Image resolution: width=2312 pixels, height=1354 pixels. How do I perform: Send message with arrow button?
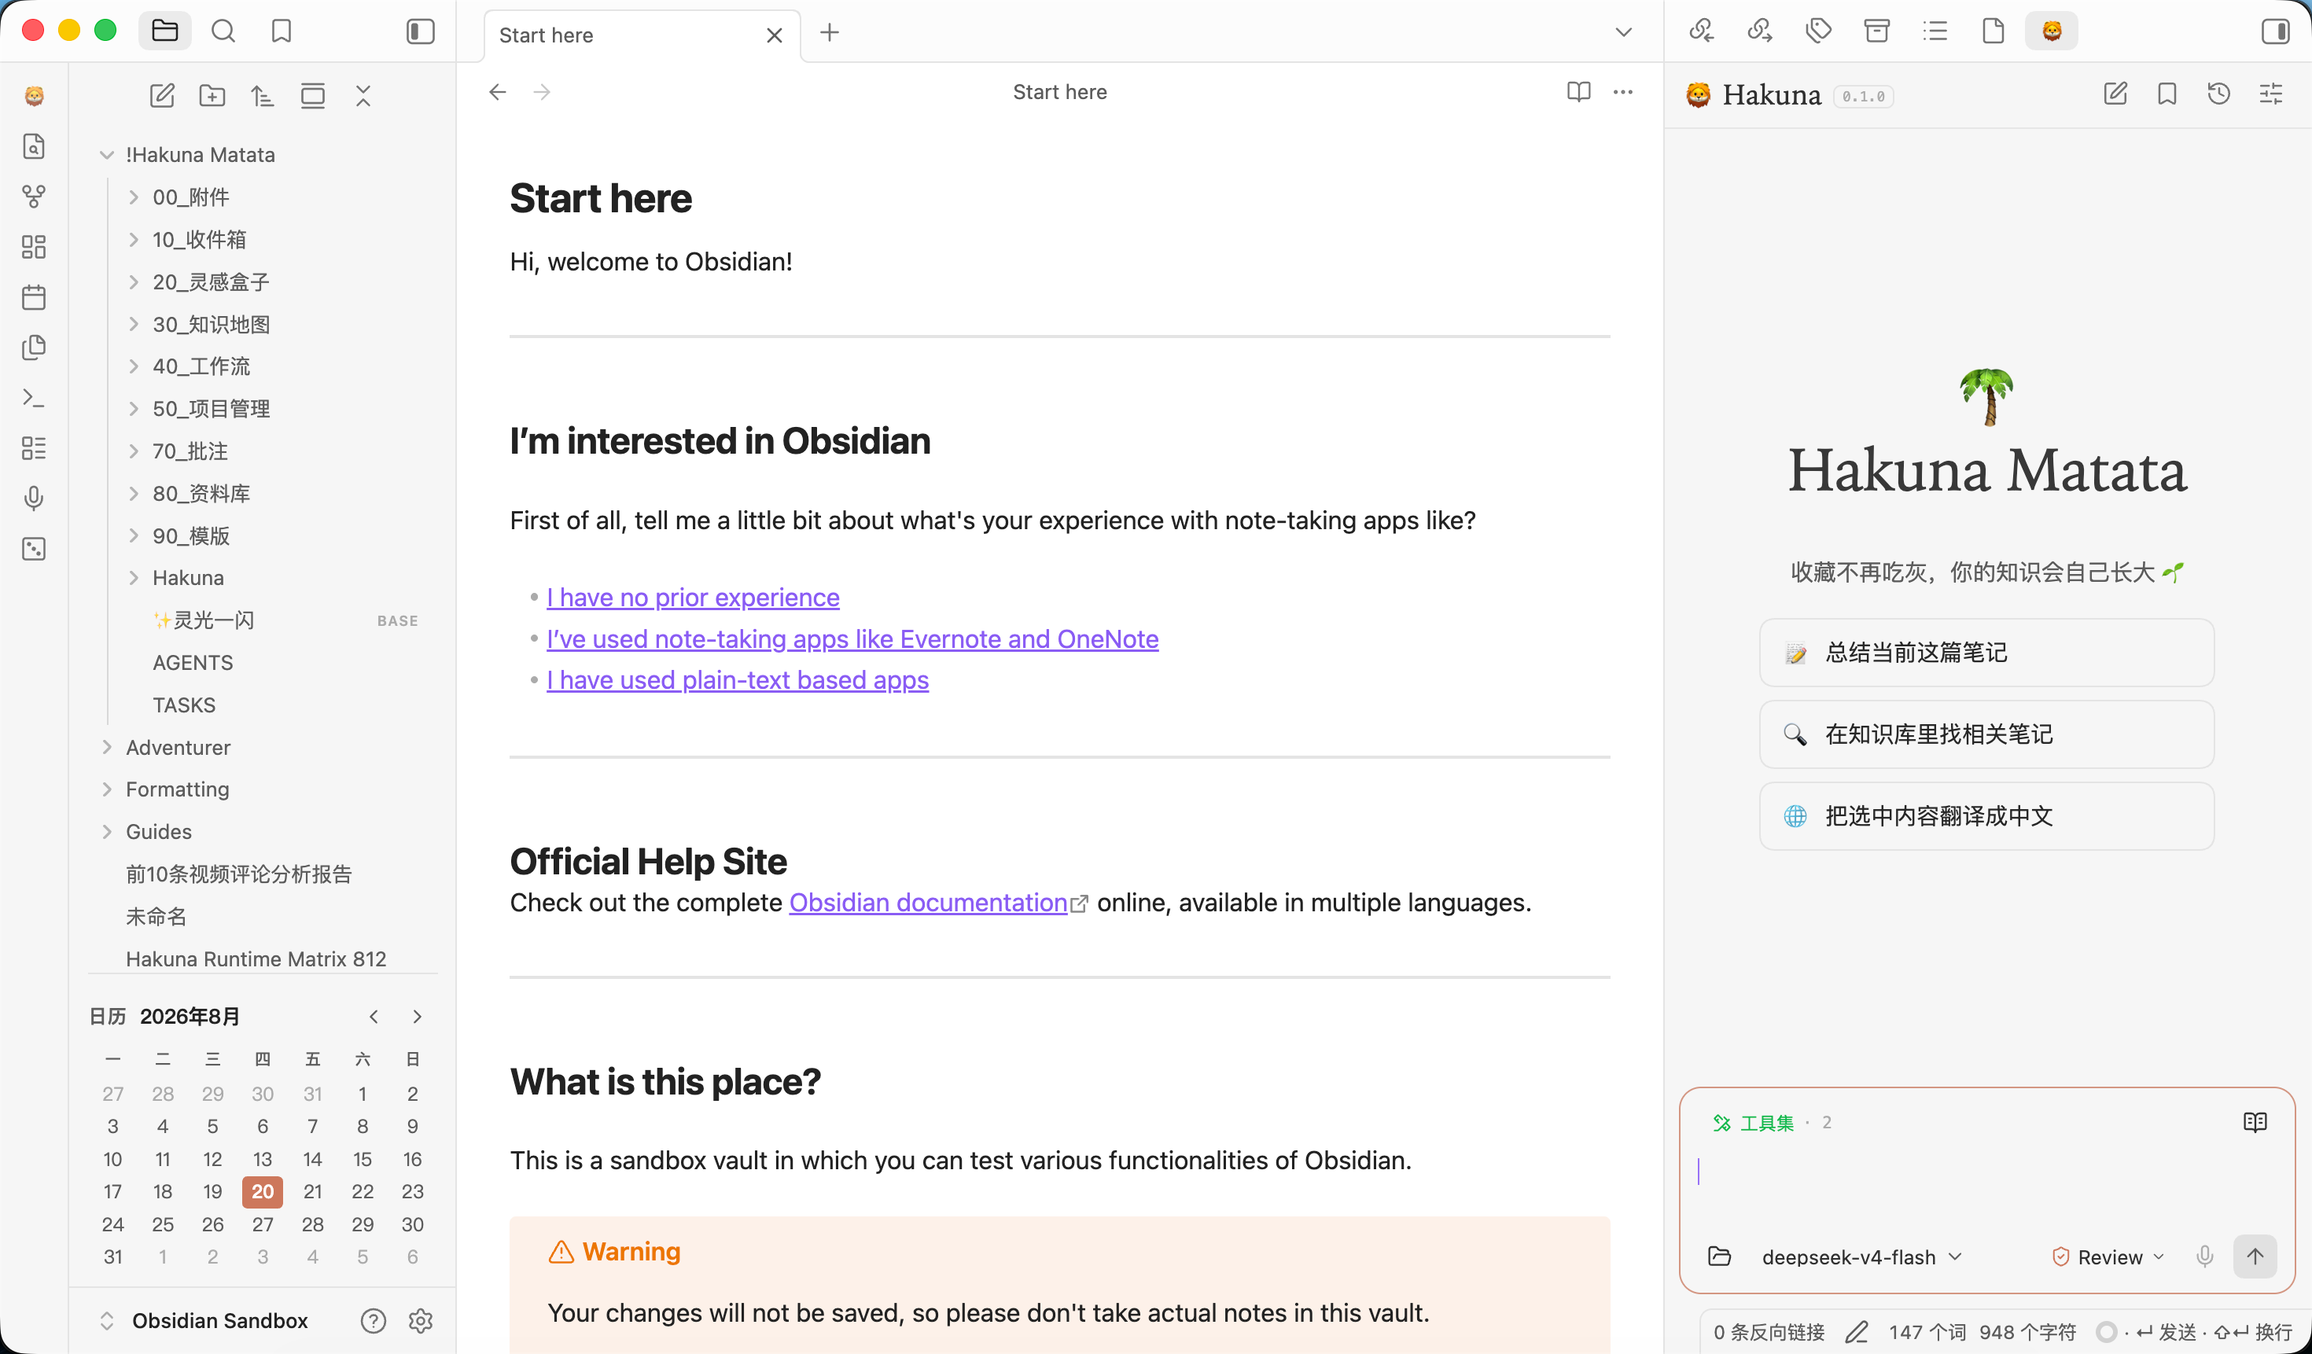(2254, 1256)
